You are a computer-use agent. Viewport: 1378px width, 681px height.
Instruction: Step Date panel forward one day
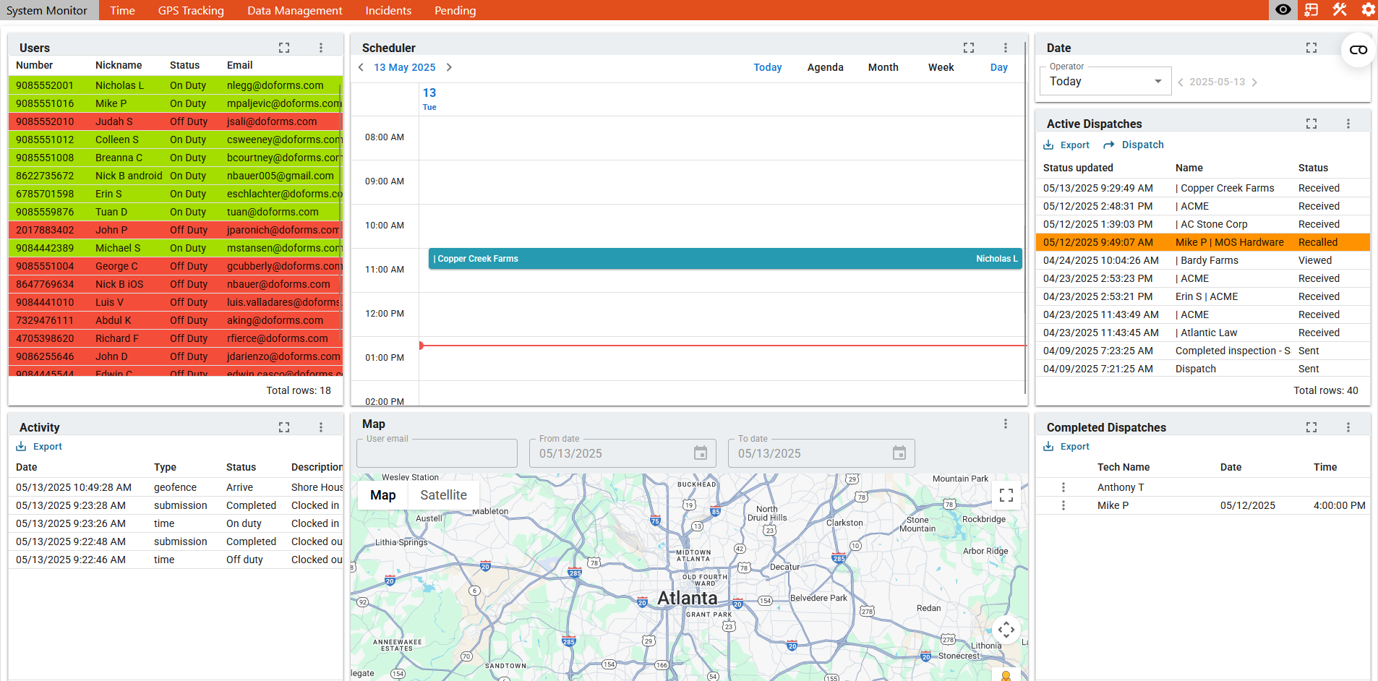pos(1254,82)
